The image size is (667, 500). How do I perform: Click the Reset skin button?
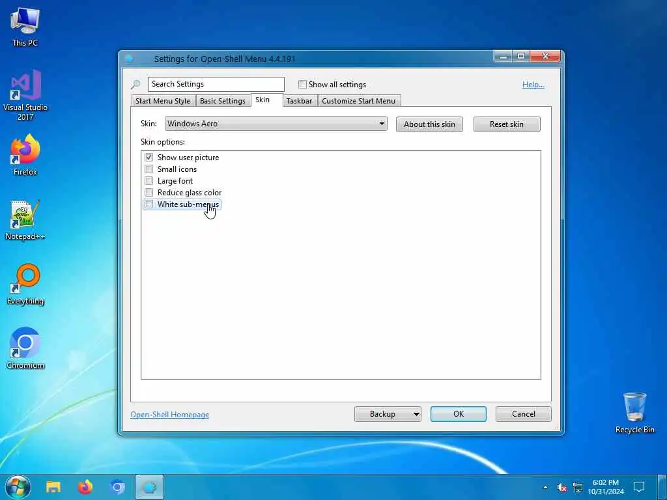(x=507, y=124)
